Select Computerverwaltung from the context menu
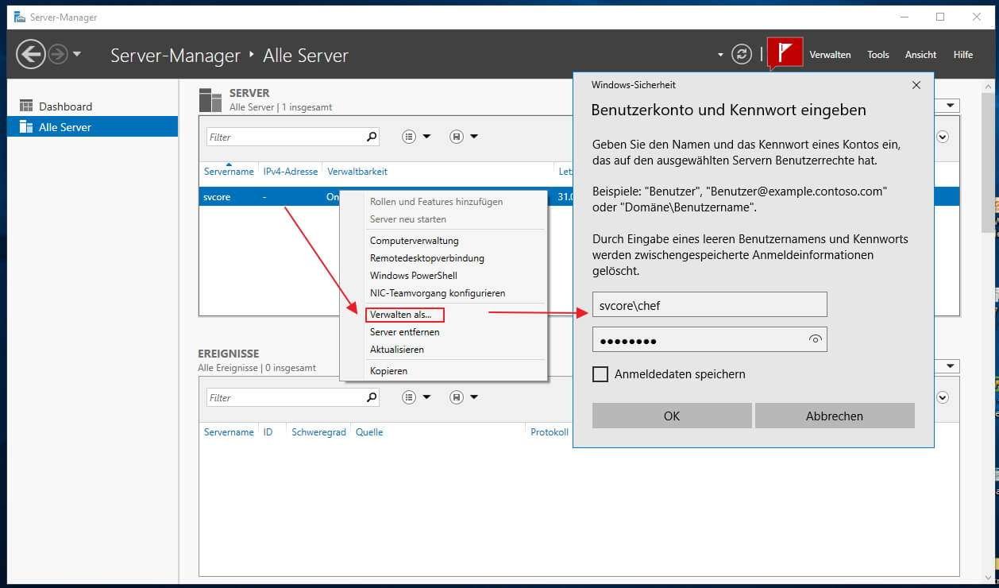 pos(414,240)
